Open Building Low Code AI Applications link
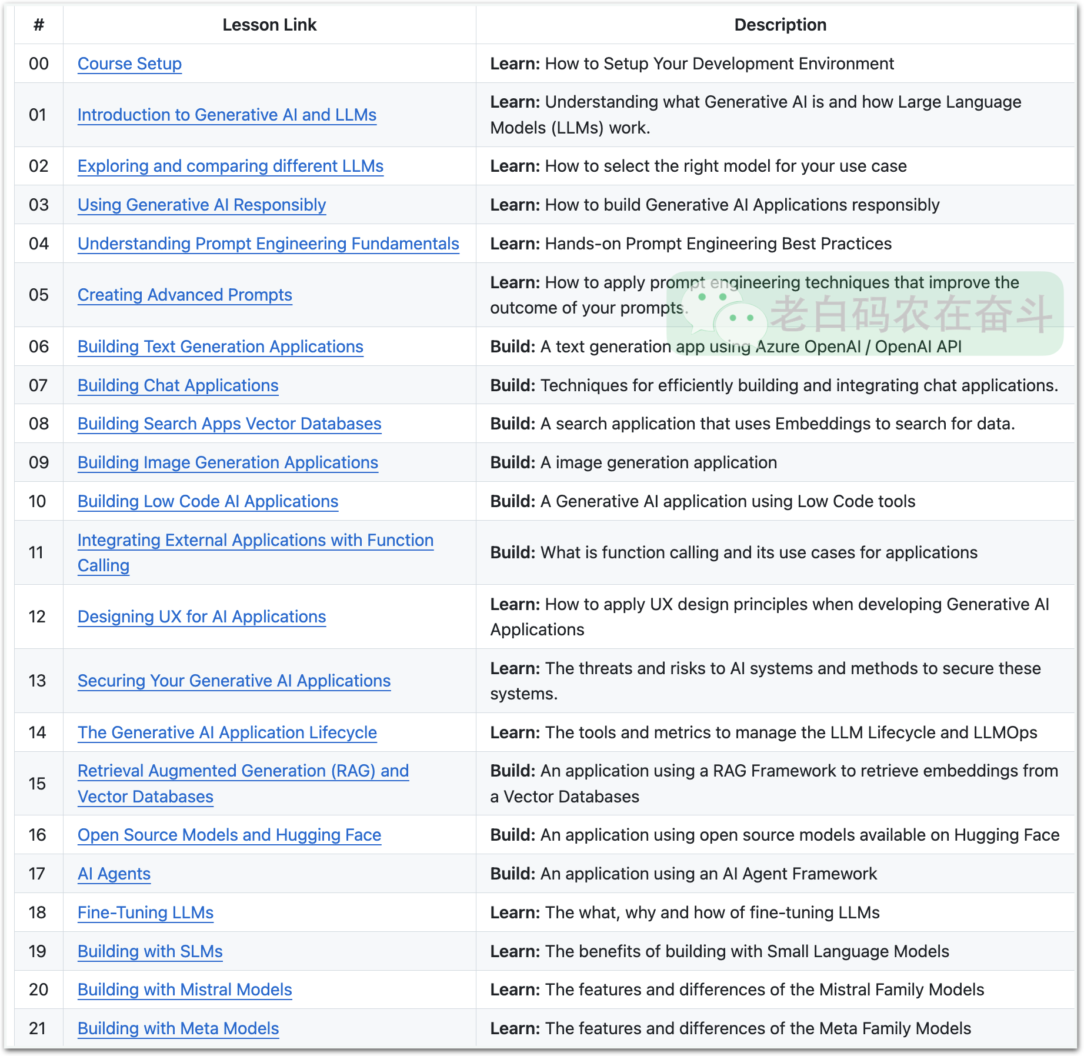The image size is (1084, 1056). coord(208,501)
